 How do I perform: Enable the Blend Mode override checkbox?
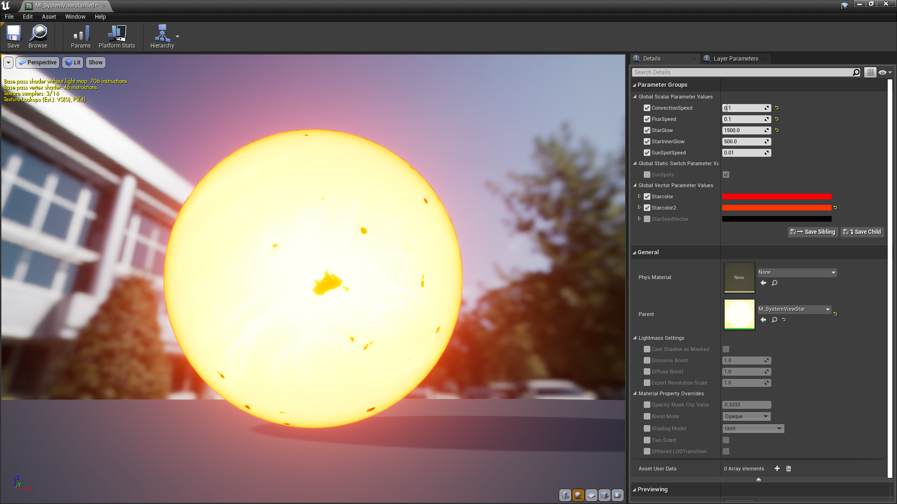click(647, 416)
